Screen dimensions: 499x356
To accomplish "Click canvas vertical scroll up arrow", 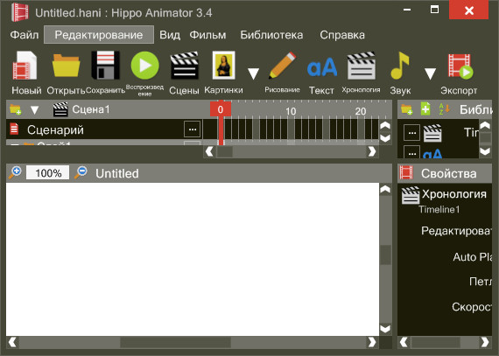I will click(385, 190).
